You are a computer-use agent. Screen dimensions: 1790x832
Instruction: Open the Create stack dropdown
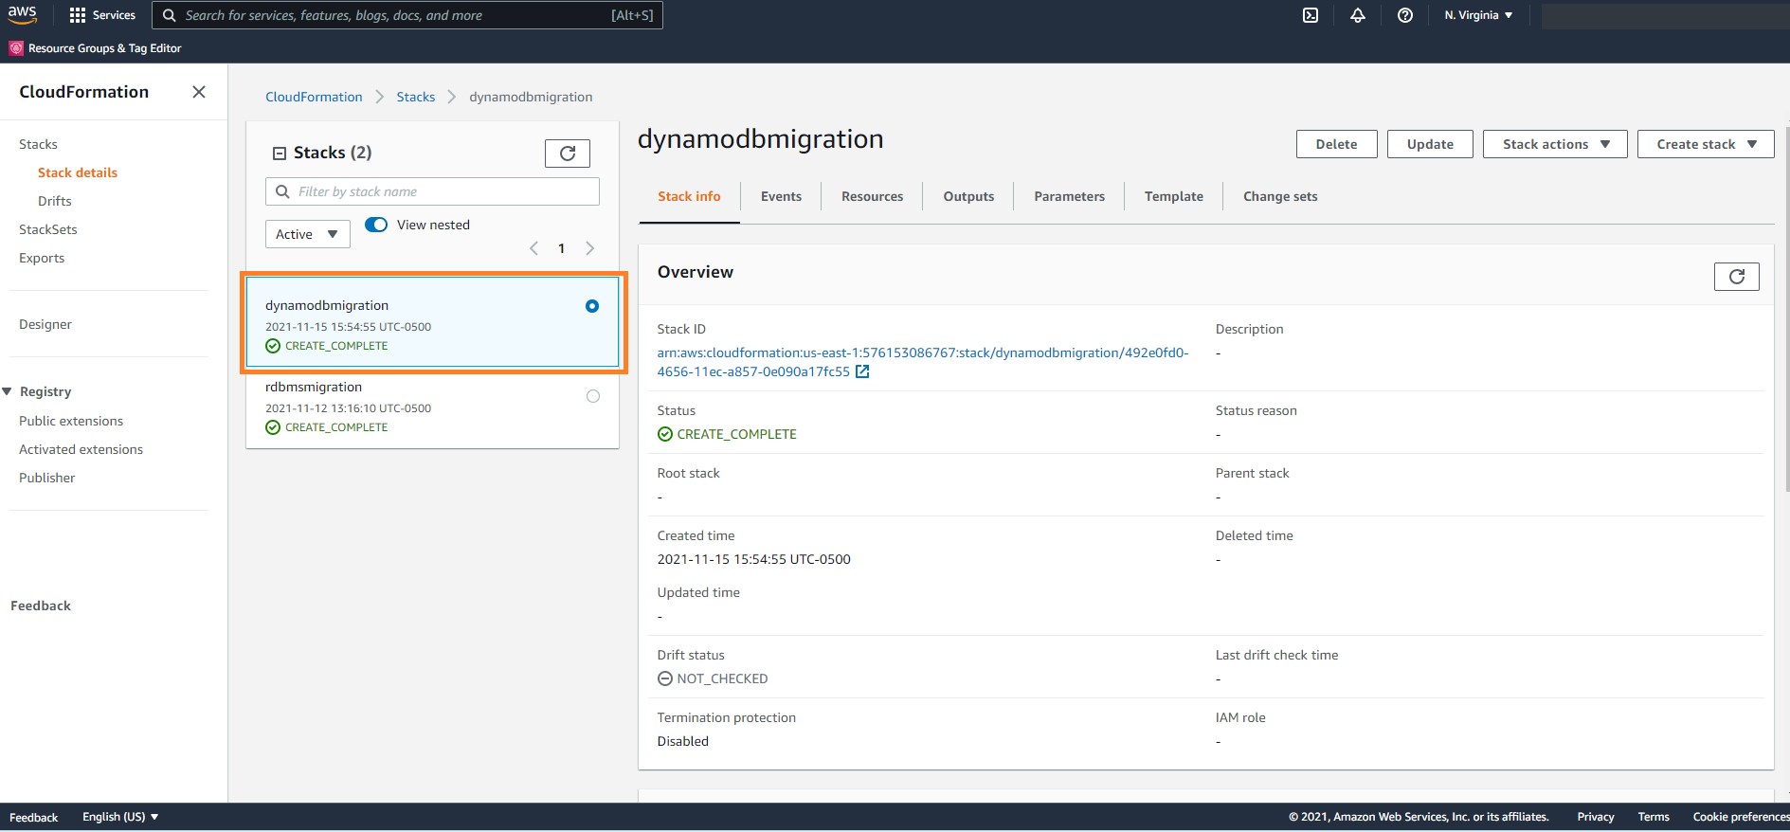(x=1706, y=144)
